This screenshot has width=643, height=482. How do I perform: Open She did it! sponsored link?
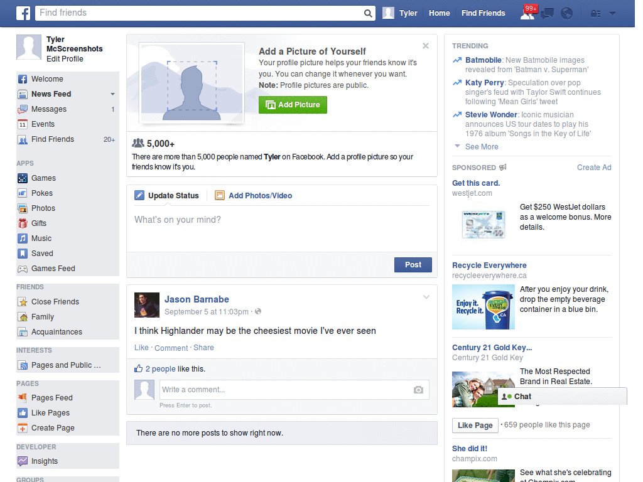[x=470, y=449]
